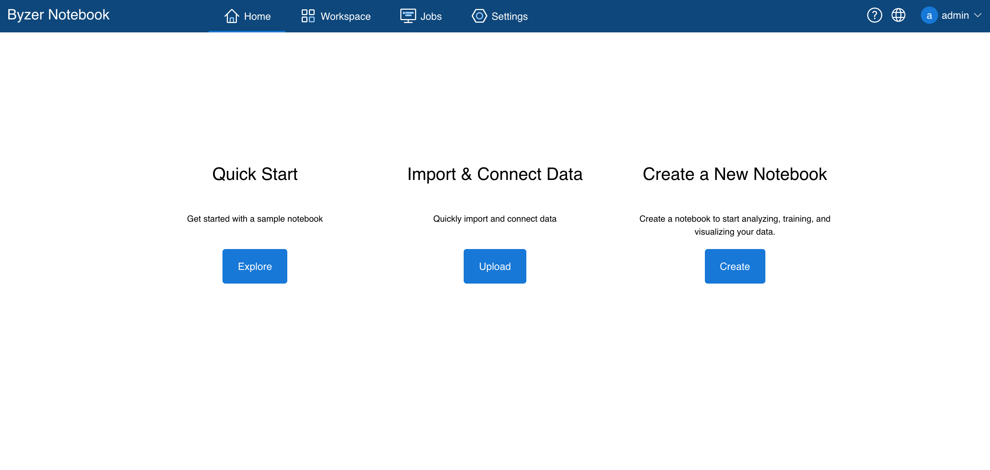Click the Settings hexagon icon
The width and height of the screenshot is (990, 470).
click(x=479, y=16)
